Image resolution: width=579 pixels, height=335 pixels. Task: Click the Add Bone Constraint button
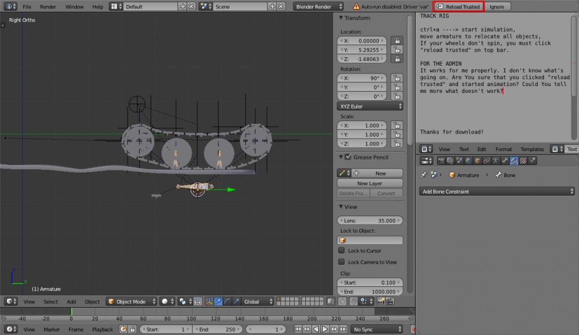(496, 191)
